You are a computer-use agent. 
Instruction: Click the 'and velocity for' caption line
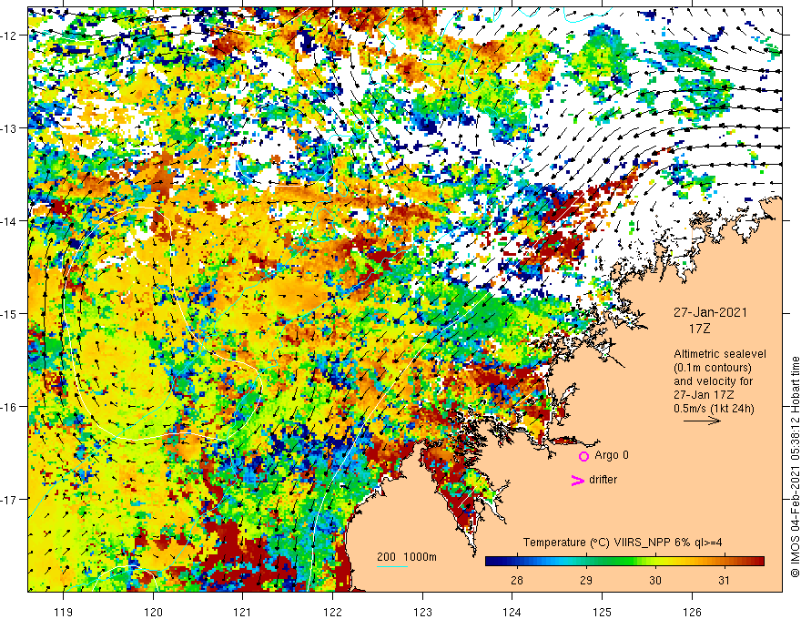coord(713,381)
